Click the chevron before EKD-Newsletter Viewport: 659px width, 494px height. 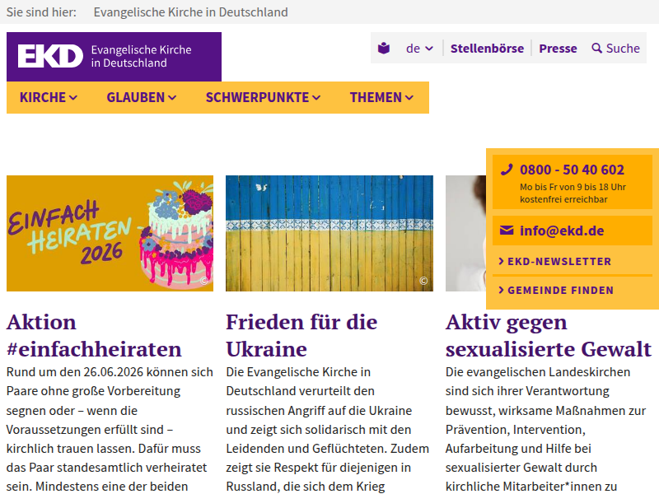tap(501, 262)
